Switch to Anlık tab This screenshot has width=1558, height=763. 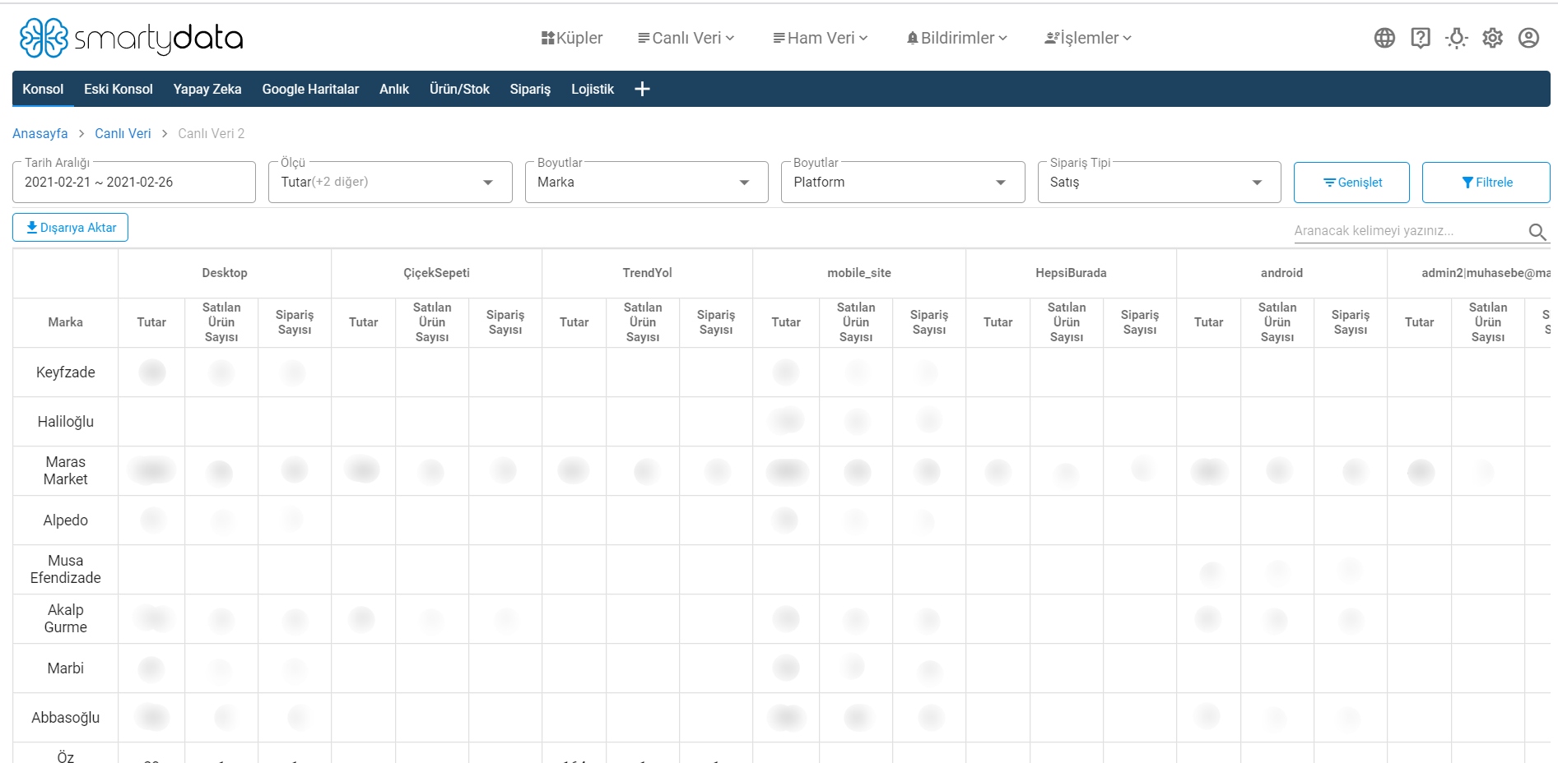pyautogui.click(x=394, y=89)
